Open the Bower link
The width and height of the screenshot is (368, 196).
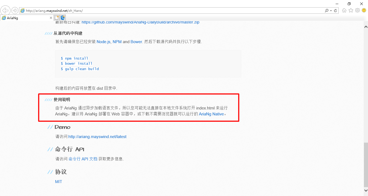pos(136,42)
